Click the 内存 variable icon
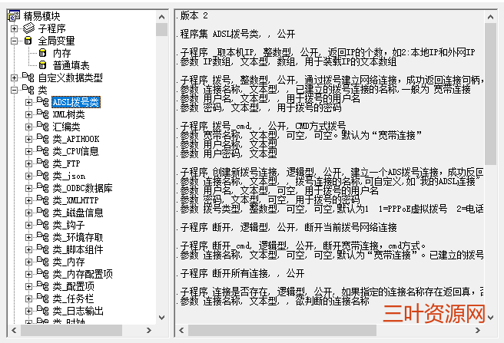The image size is (504, 343). point(43,53)
